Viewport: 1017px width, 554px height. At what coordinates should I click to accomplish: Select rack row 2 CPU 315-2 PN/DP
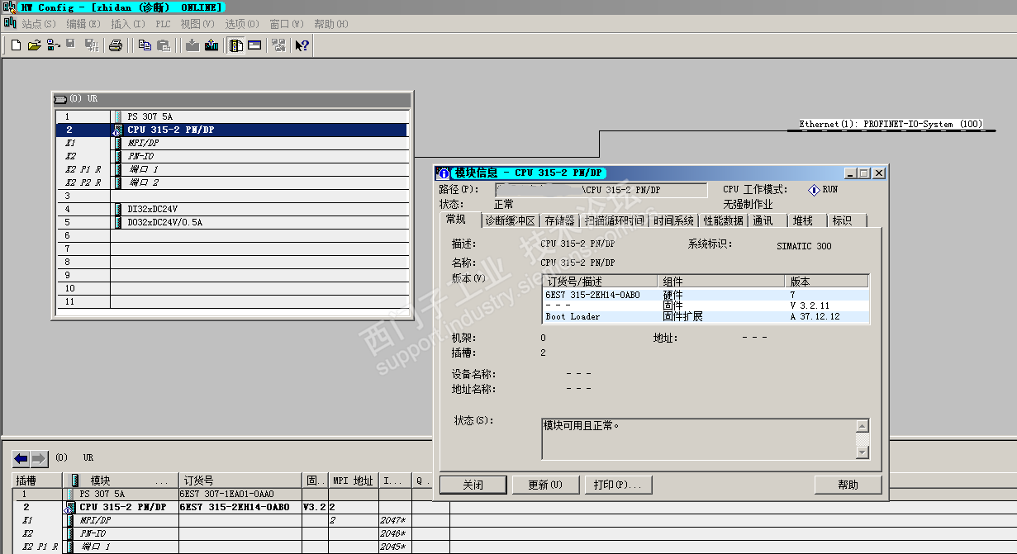(232, 130)
